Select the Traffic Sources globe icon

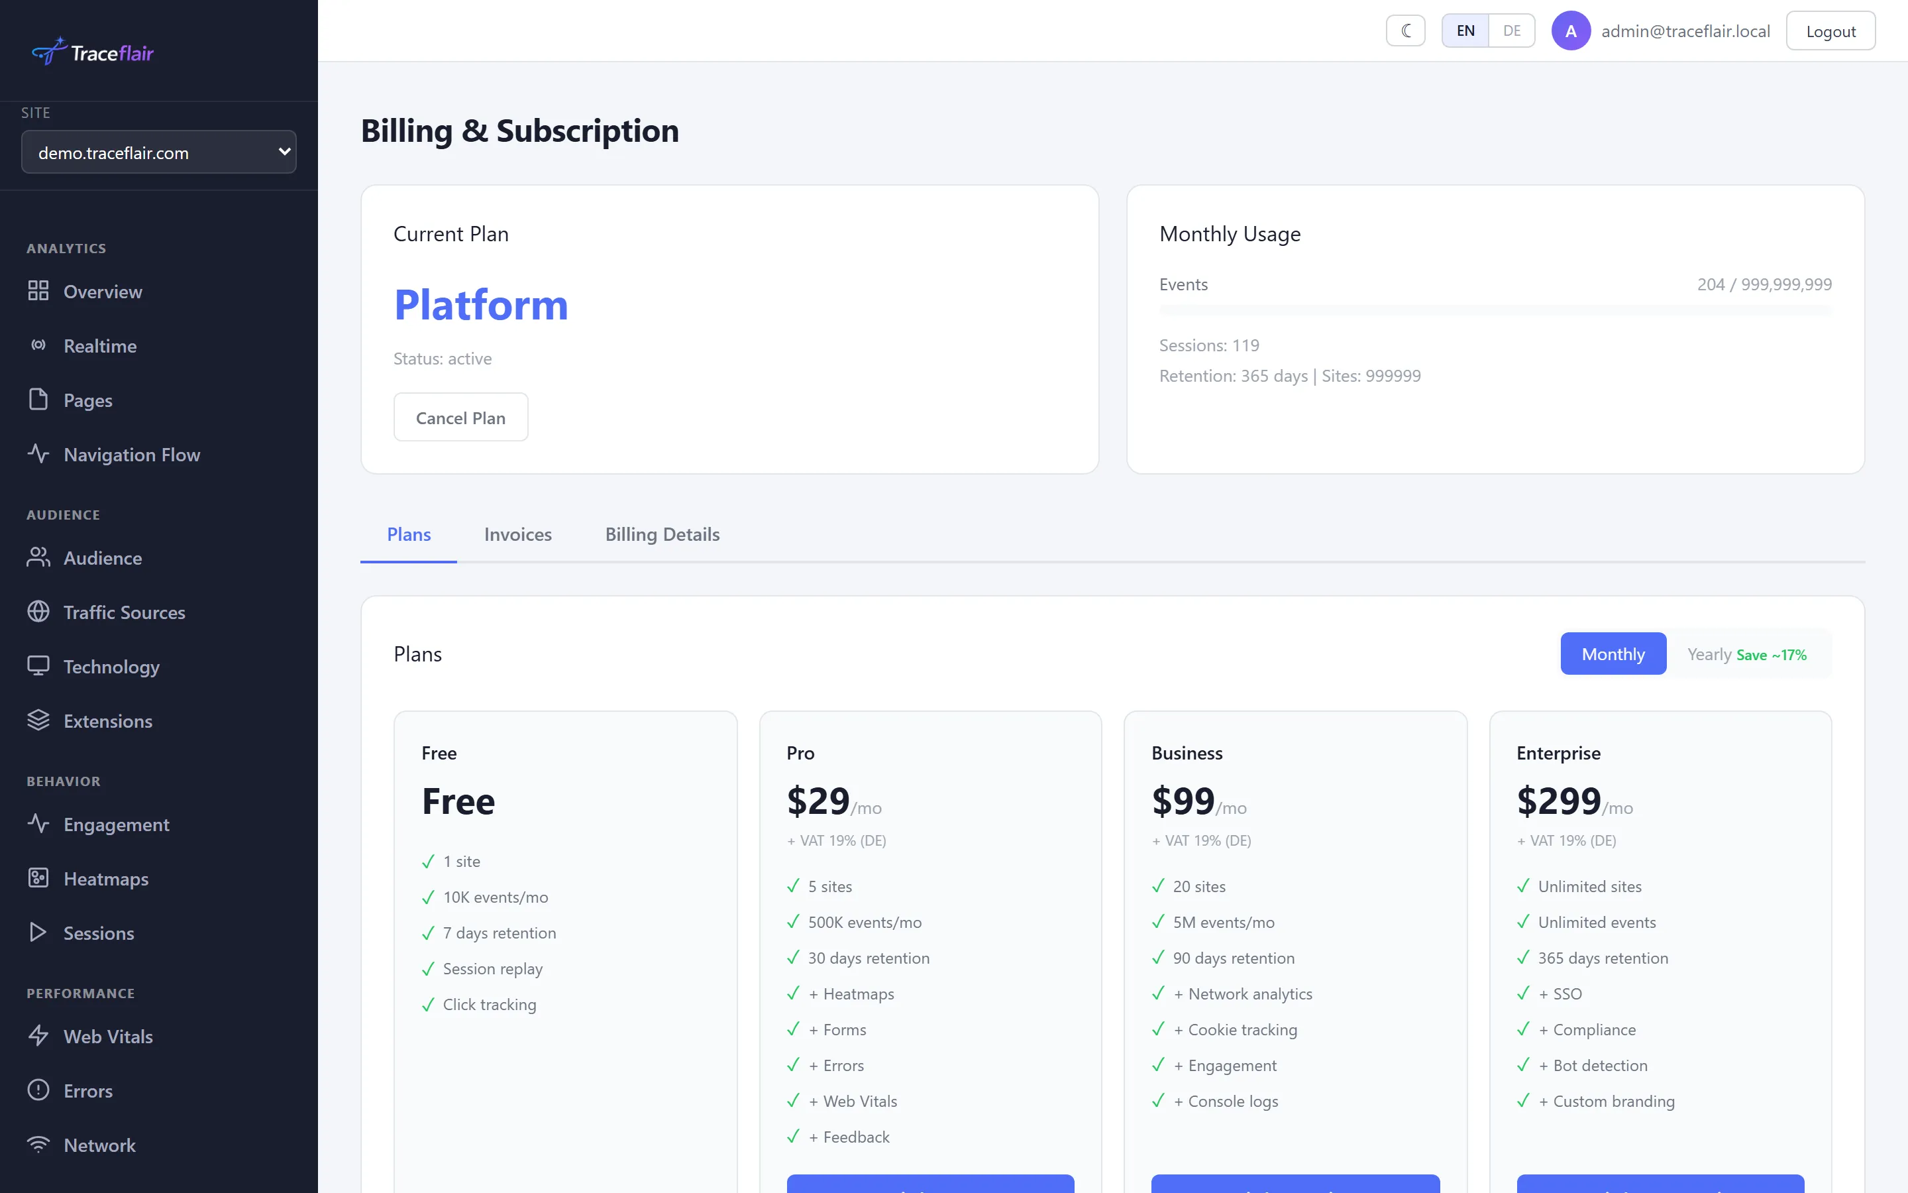tap(38, 612)
